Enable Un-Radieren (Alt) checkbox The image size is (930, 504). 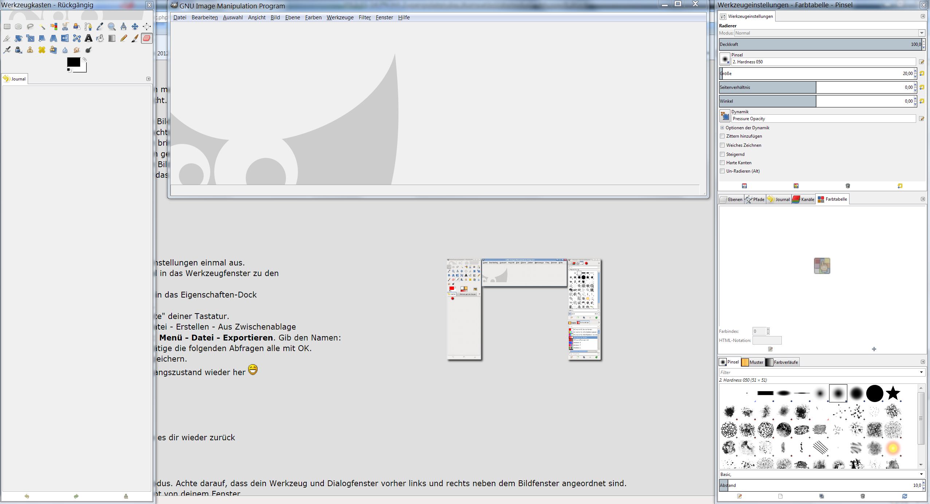722,171
